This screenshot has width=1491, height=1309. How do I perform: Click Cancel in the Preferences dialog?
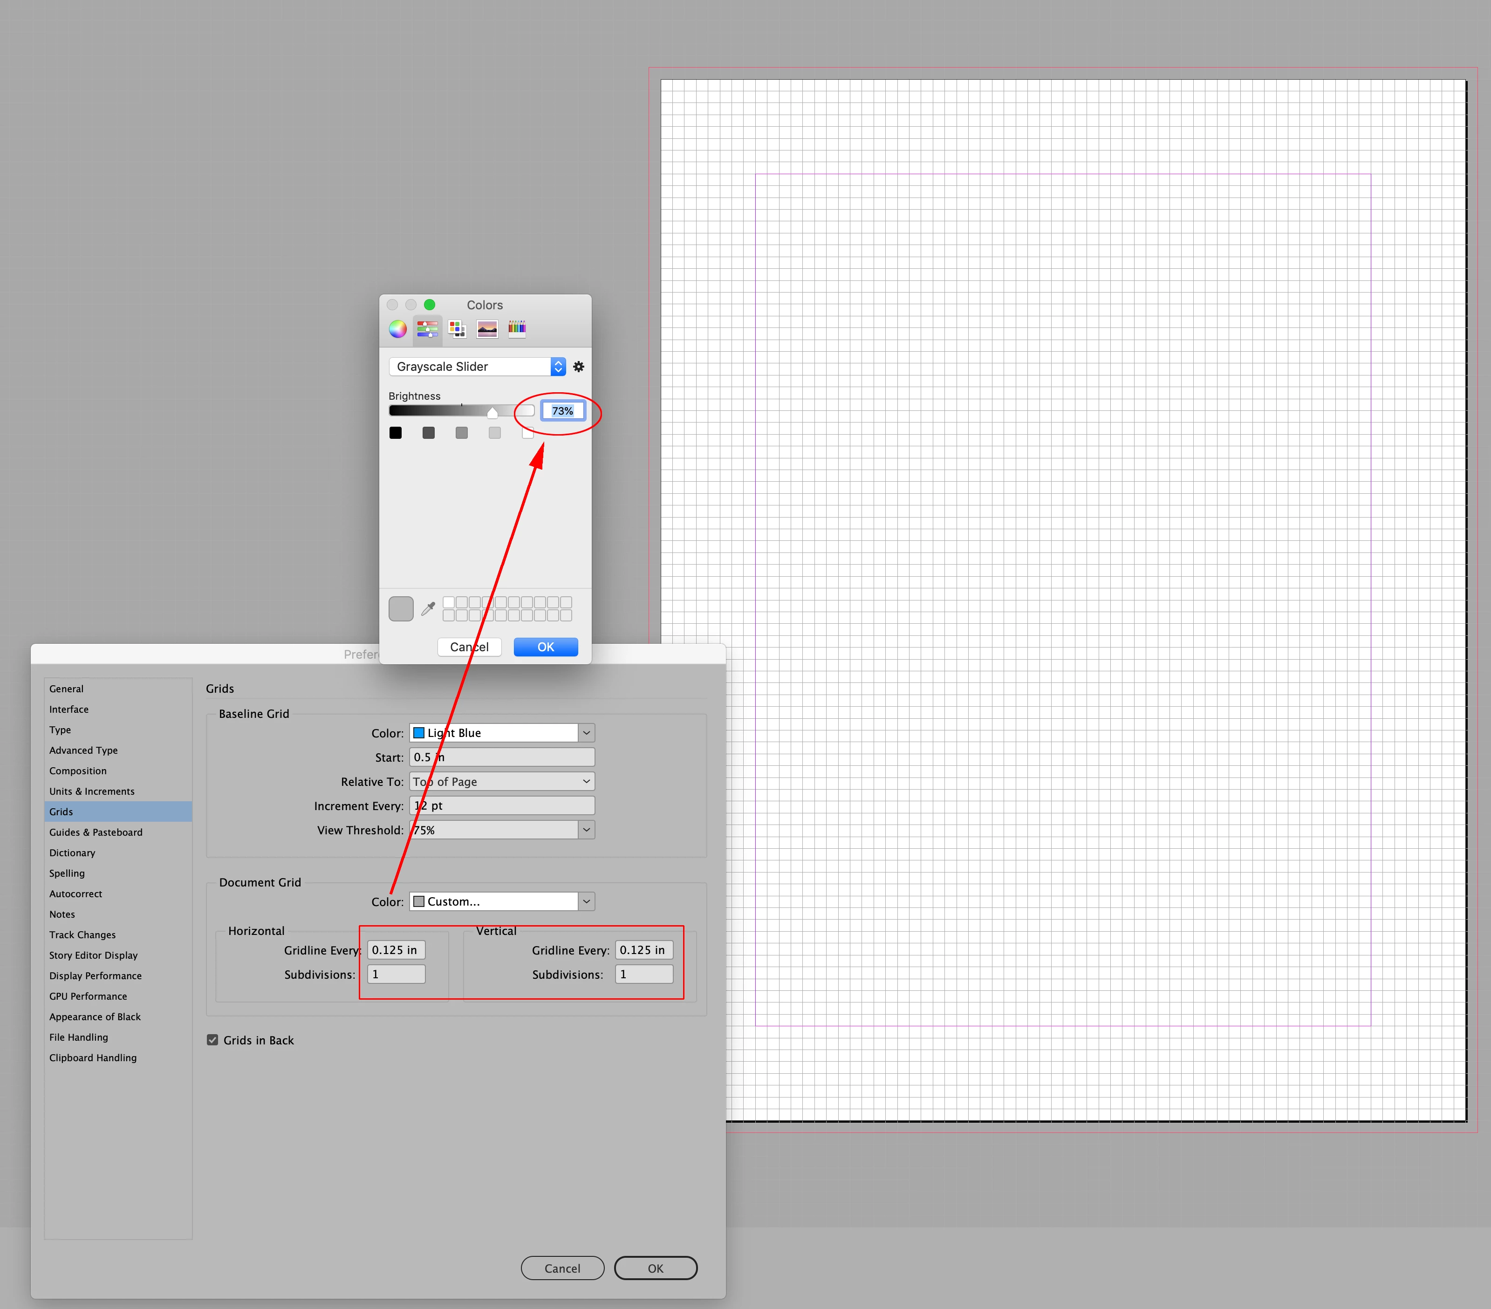pos(562,1268)
